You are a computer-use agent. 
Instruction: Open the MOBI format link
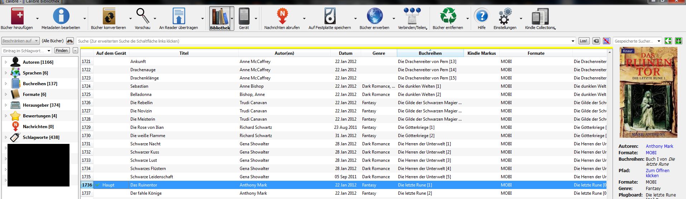coord(651,152)
